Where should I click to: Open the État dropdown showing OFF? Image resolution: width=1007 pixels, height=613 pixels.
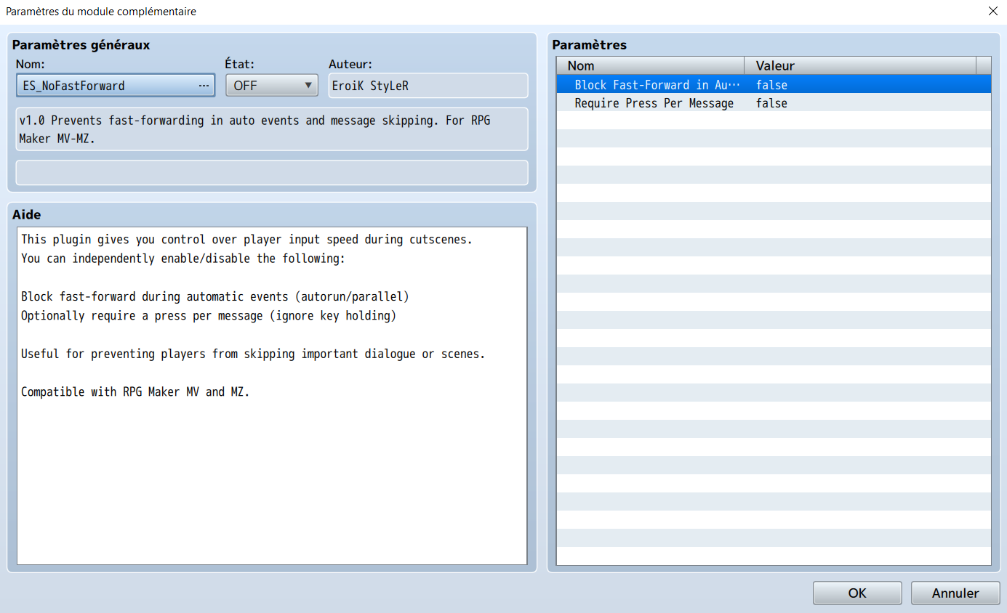[272, 85]
